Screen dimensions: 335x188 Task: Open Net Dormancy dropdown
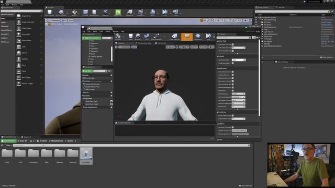[239, 94]
